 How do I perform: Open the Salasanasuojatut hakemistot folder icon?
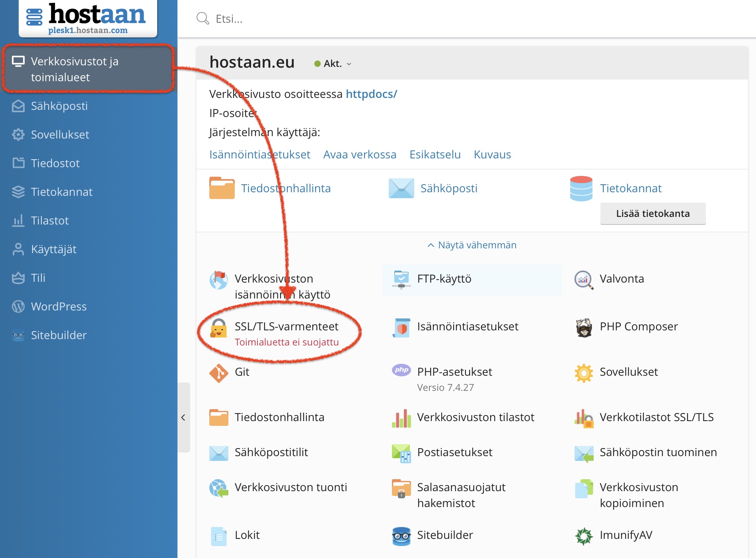tap(401, 488)
